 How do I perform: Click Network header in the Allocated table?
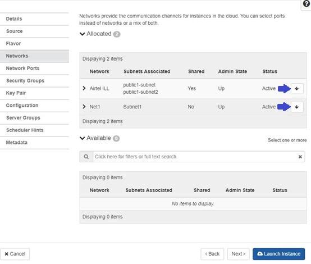pos(99,71)
